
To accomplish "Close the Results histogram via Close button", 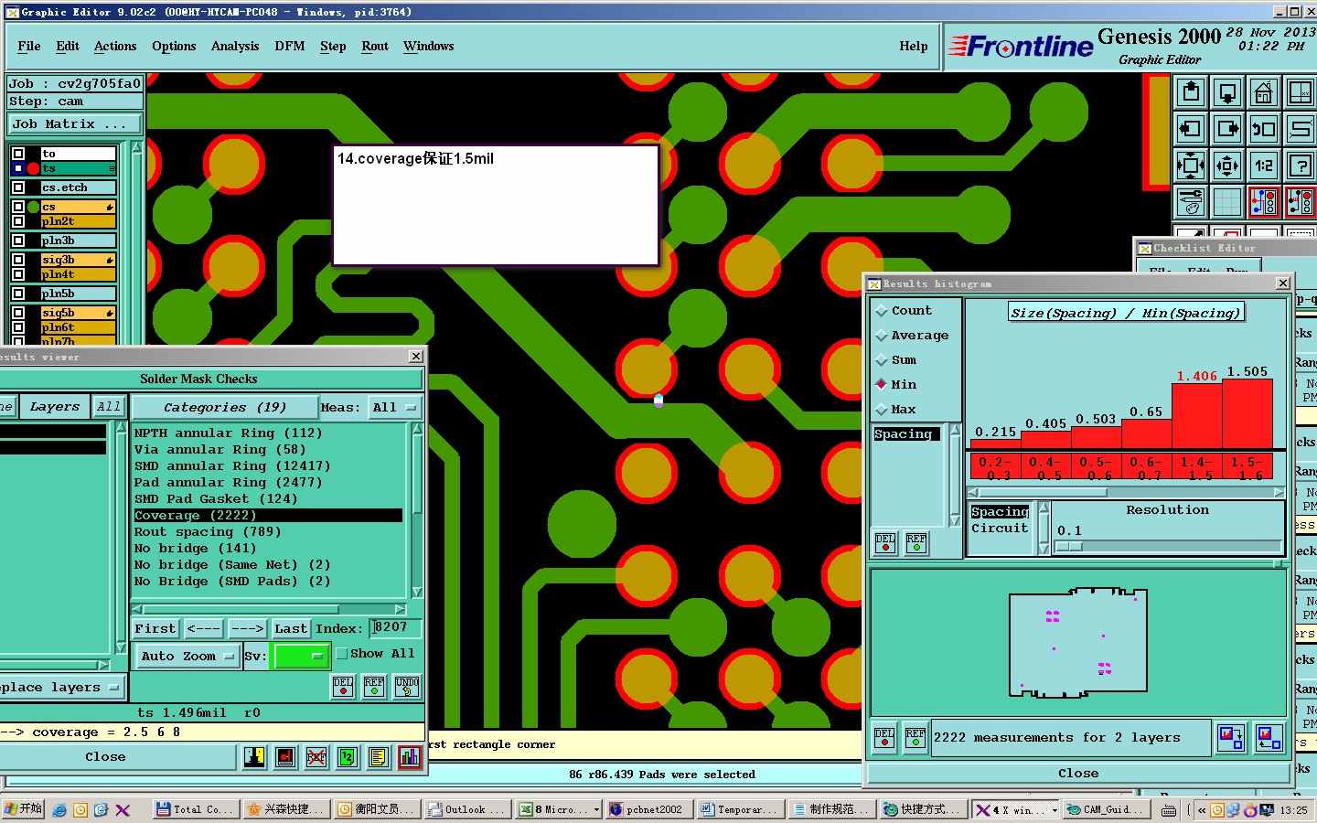I will tap(1078, 774).
